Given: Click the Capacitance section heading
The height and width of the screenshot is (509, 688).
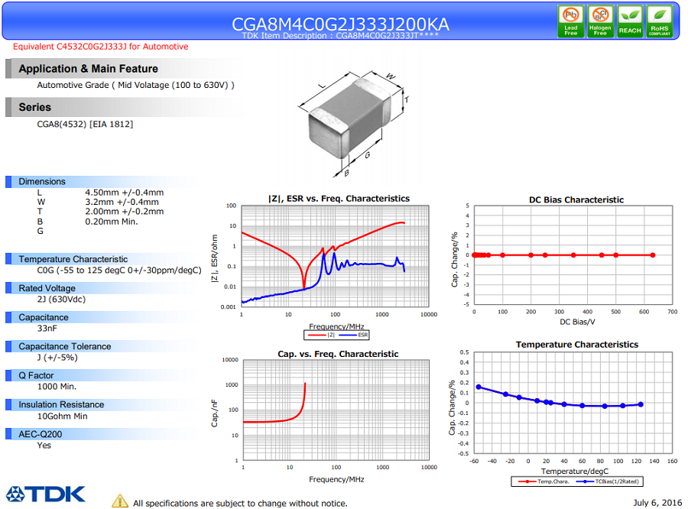Looking at the screenshot, I should (x=44, y=317).
